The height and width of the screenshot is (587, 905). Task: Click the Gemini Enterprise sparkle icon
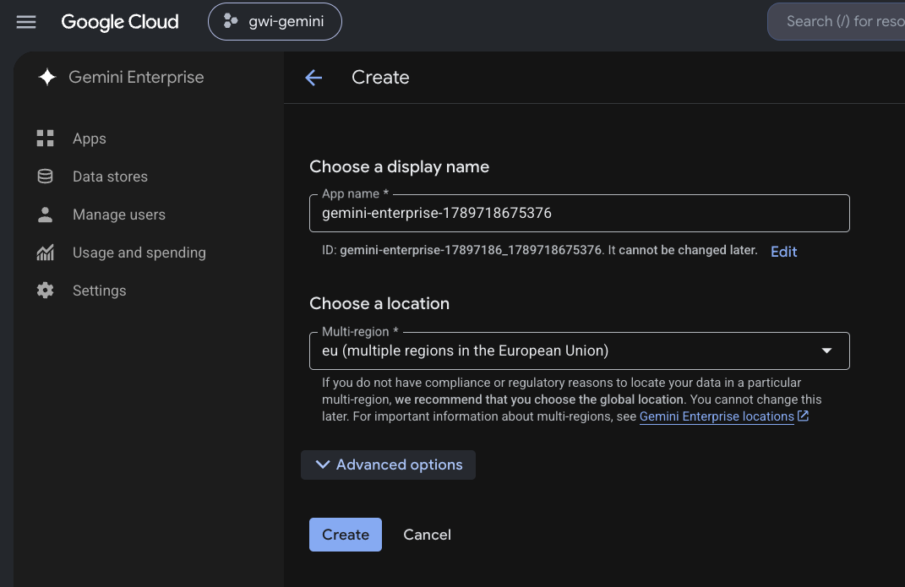coord(47,77)
